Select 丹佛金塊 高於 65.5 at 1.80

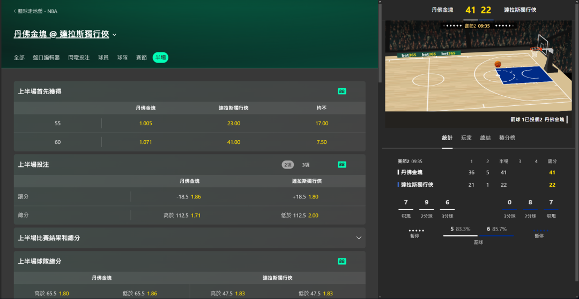point(57,294)
